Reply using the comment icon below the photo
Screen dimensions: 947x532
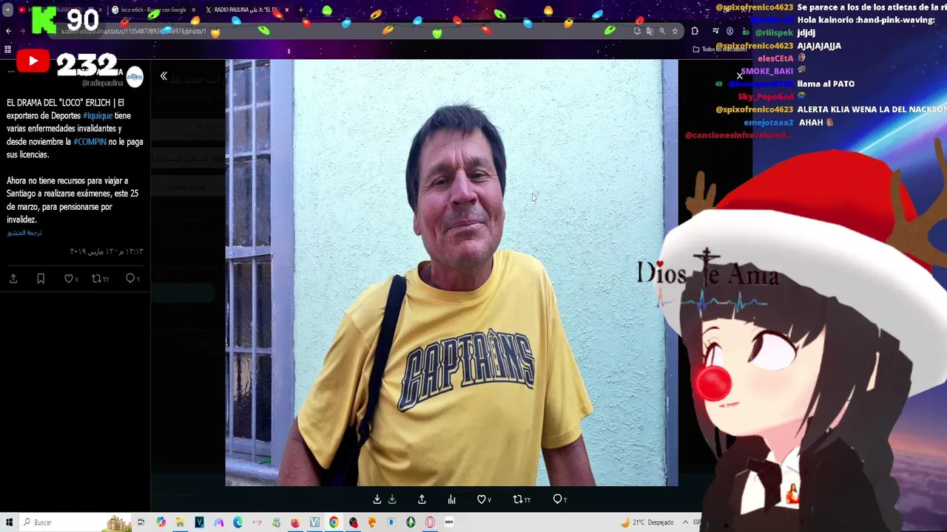[x=560, y=499]
